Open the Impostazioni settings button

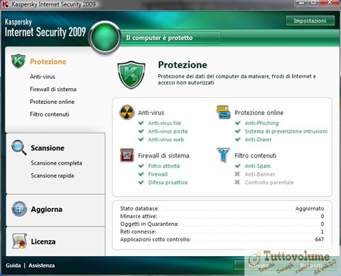310,20
